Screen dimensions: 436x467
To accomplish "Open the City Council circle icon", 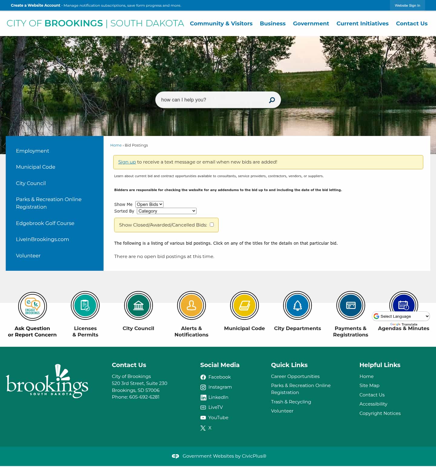I will (138, 306).
